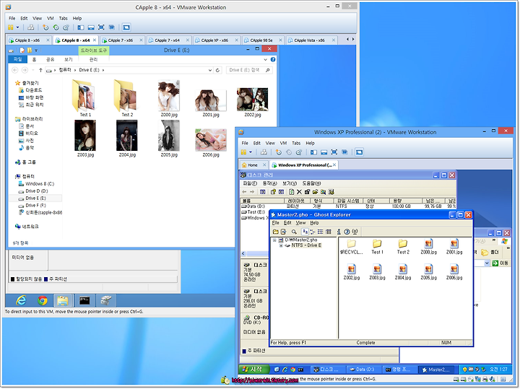Revert to snapshot in CApple 8 toolbar

(56, 27)
